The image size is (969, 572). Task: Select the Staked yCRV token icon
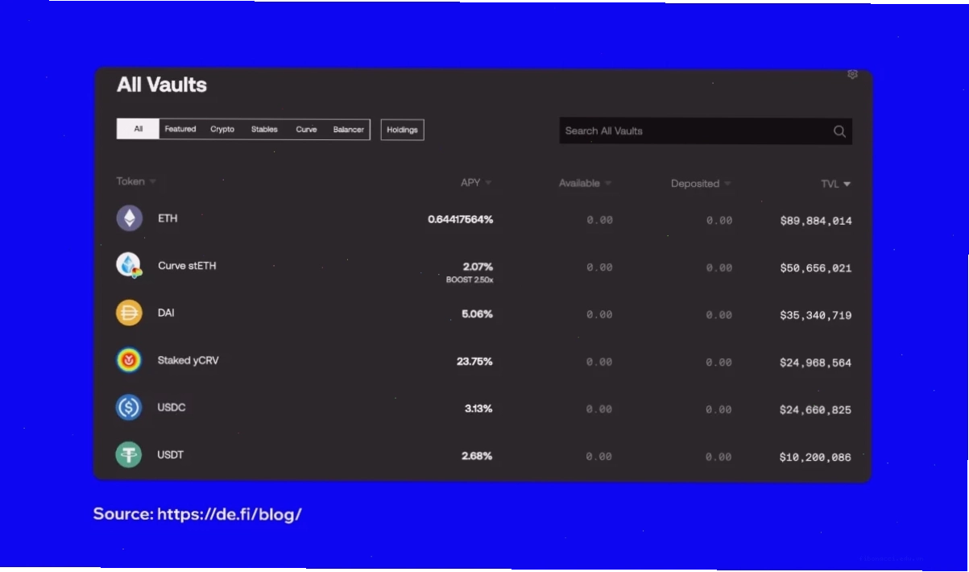pos(129,360)
